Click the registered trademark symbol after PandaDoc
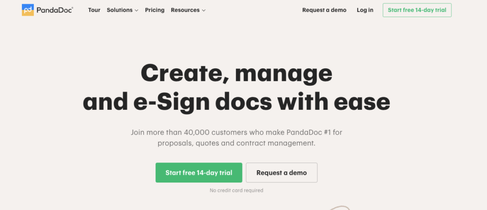 click(72, 8)
